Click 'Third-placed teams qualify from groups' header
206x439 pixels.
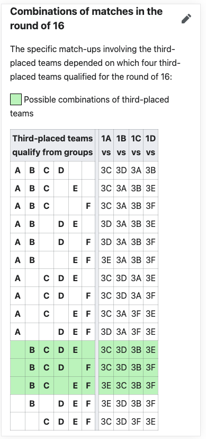(53, 145)
